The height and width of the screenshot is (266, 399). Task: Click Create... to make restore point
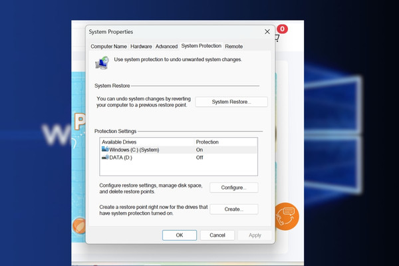click(234, 209)
